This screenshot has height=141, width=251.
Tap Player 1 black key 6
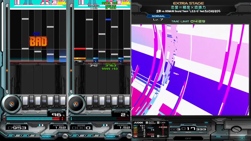click(56, 99)
